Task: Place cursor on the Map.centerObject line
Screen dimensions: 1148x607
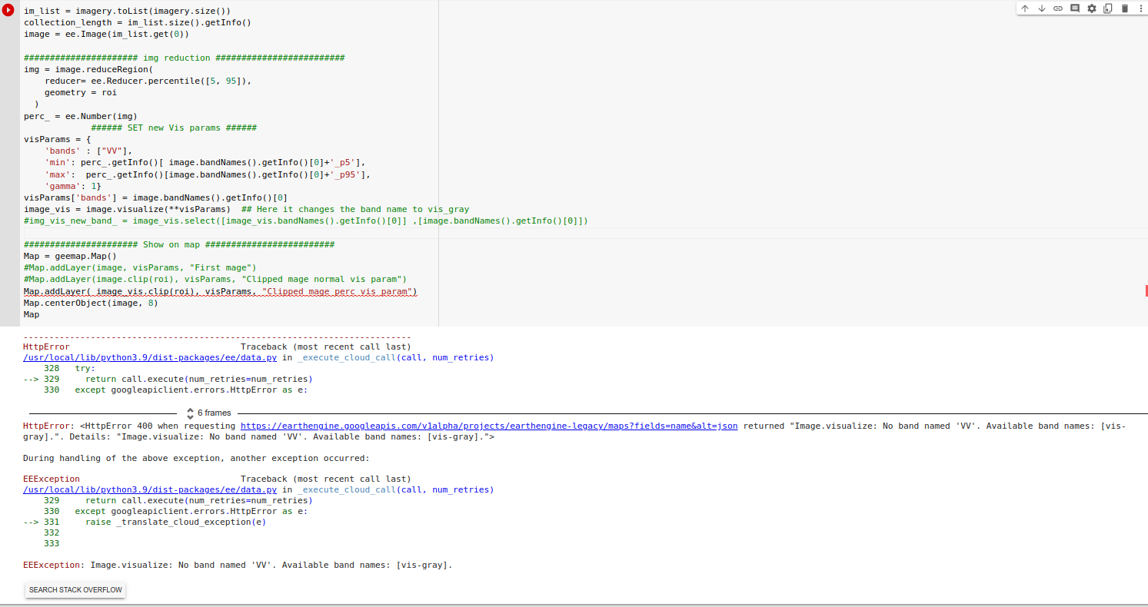Action: pos(90,303)
